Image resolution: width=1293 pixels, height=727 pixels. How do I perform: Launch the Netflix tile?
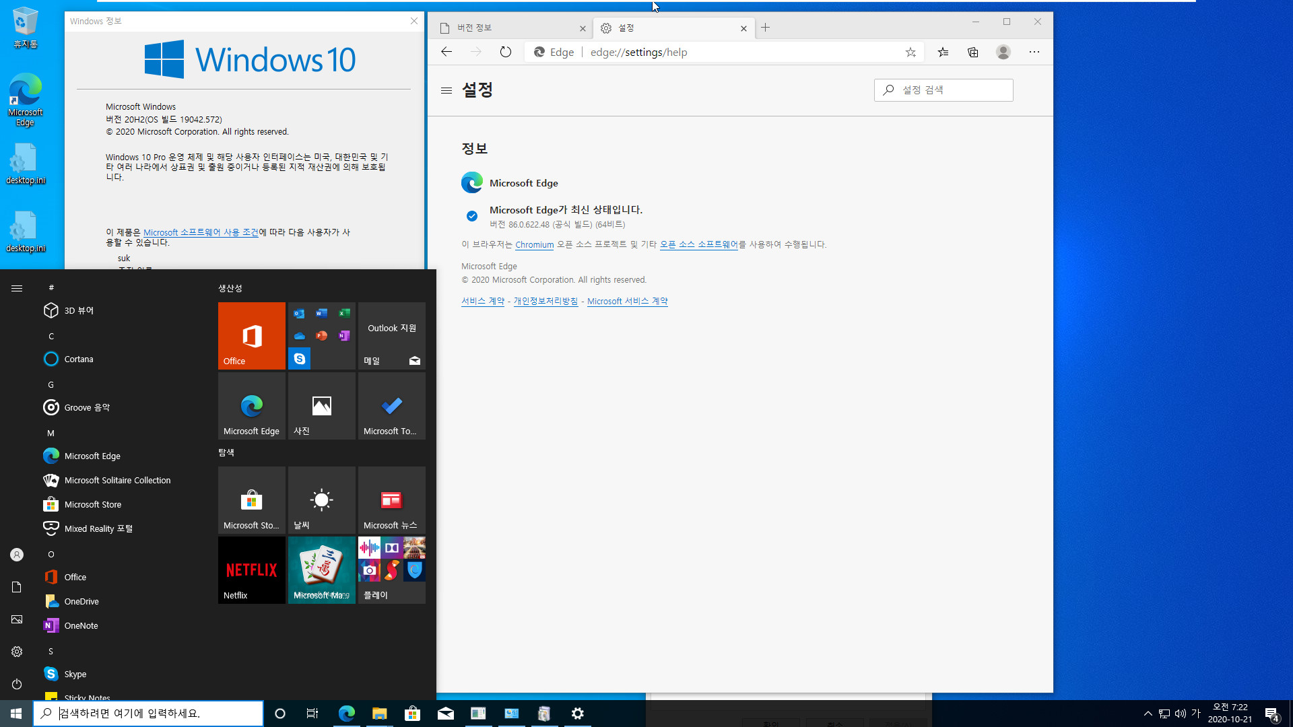[252, 570]
